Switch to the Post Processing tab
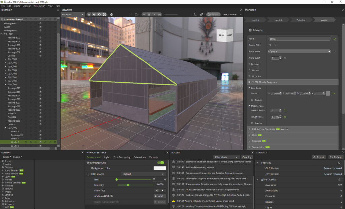345x209 pixels. point(122,157)
